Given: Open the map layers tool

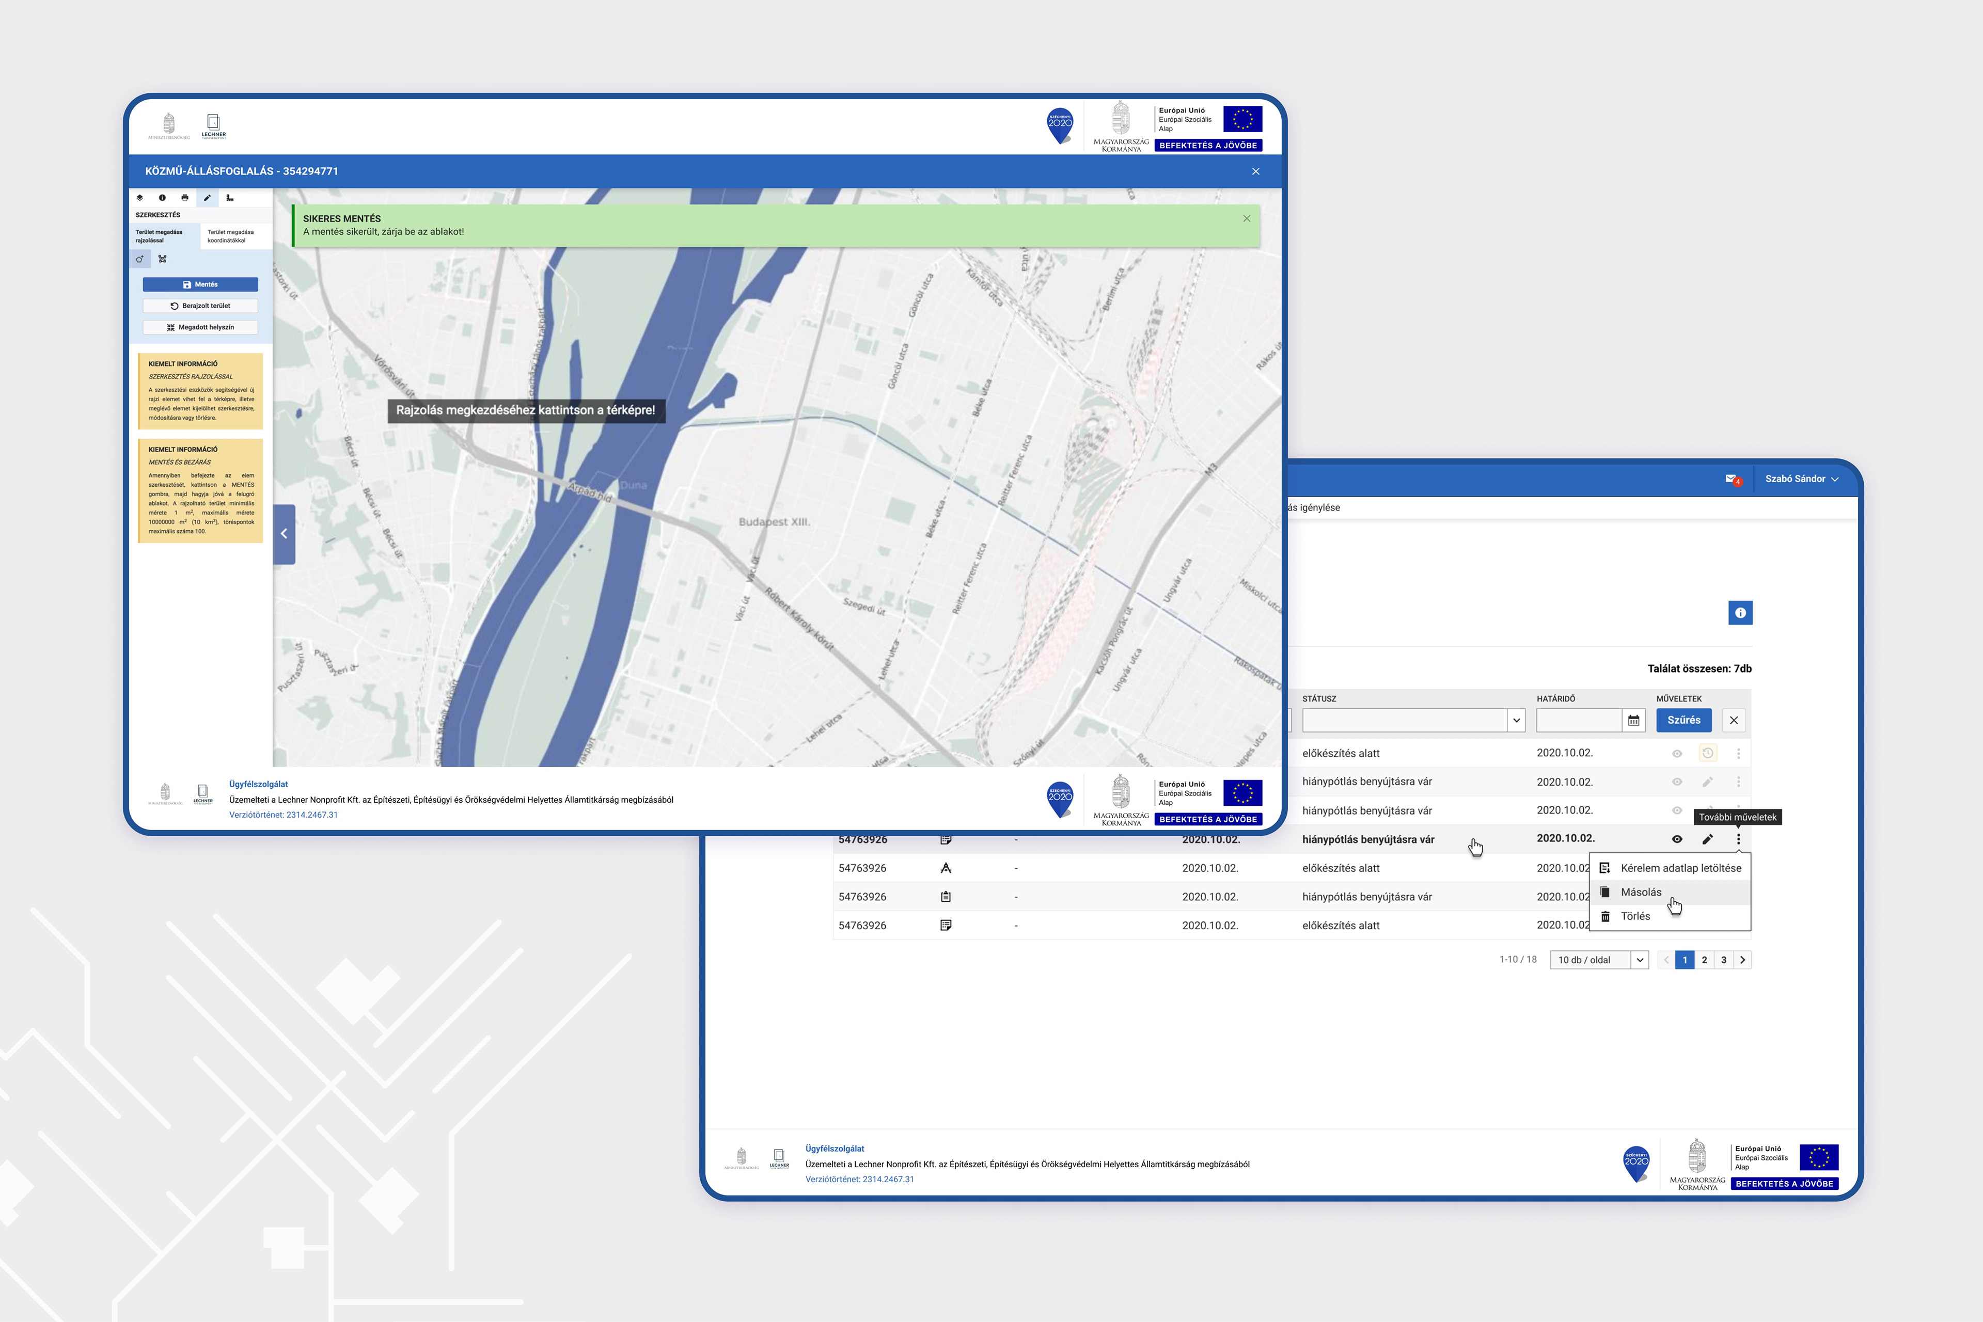Looking at the screenshot, I should (x=140, y=197).
